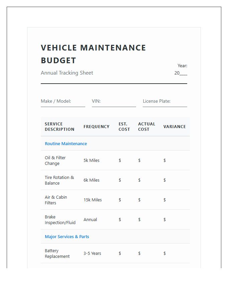Click Battery Replacement variance cell
The height and width of the screenshot is (301, 234).
pos(174,254)
